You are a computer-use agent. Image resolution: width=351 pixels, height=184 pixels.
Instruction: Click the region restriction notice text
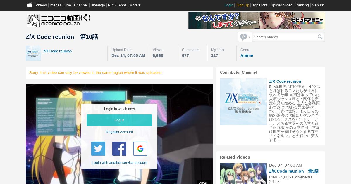pyautogui.click(x=96, y=73)
